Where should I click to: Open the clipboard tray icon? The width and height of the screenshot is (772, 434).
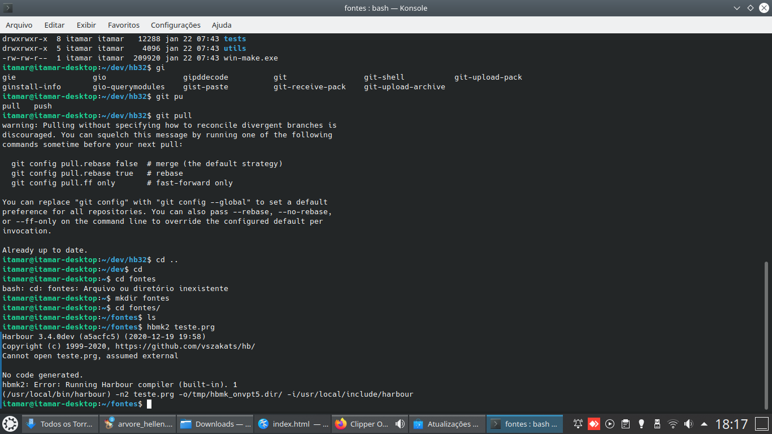click(x=626, y=424)
